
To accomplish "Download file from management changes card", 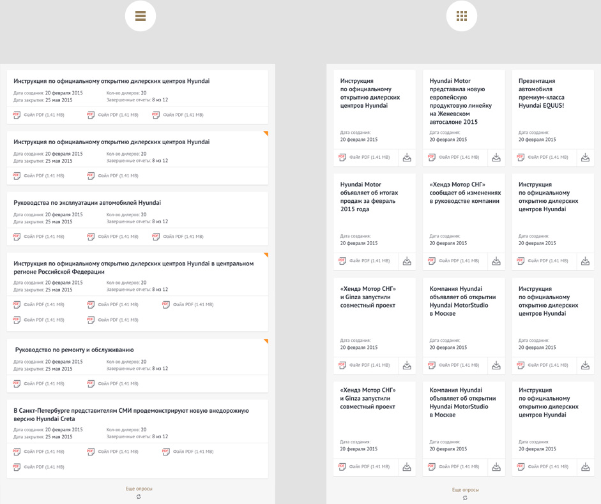I will [496, 262].
